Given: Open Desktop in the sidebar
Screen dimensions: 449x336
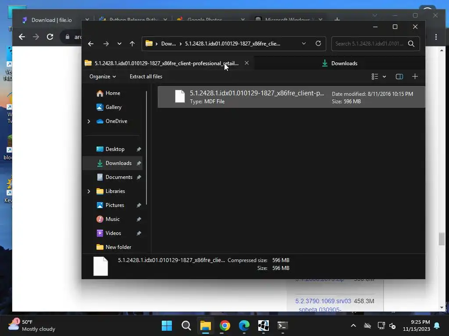Looking at the screenshot, I should click(x=115, y=149).
